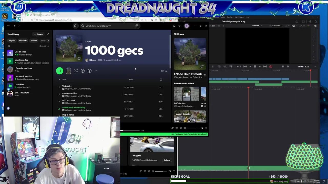The height and width of the screenshot is (184, 328).
Task: Click the 100 gecs artist link under album title
Action: click(x=92, y=60)
